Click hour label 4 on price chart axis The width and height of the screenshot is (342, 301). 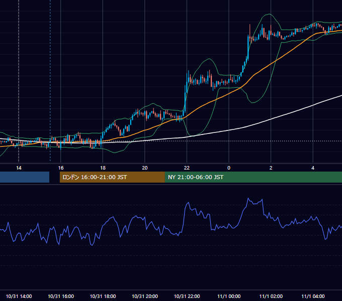click(x=313, y=168)
